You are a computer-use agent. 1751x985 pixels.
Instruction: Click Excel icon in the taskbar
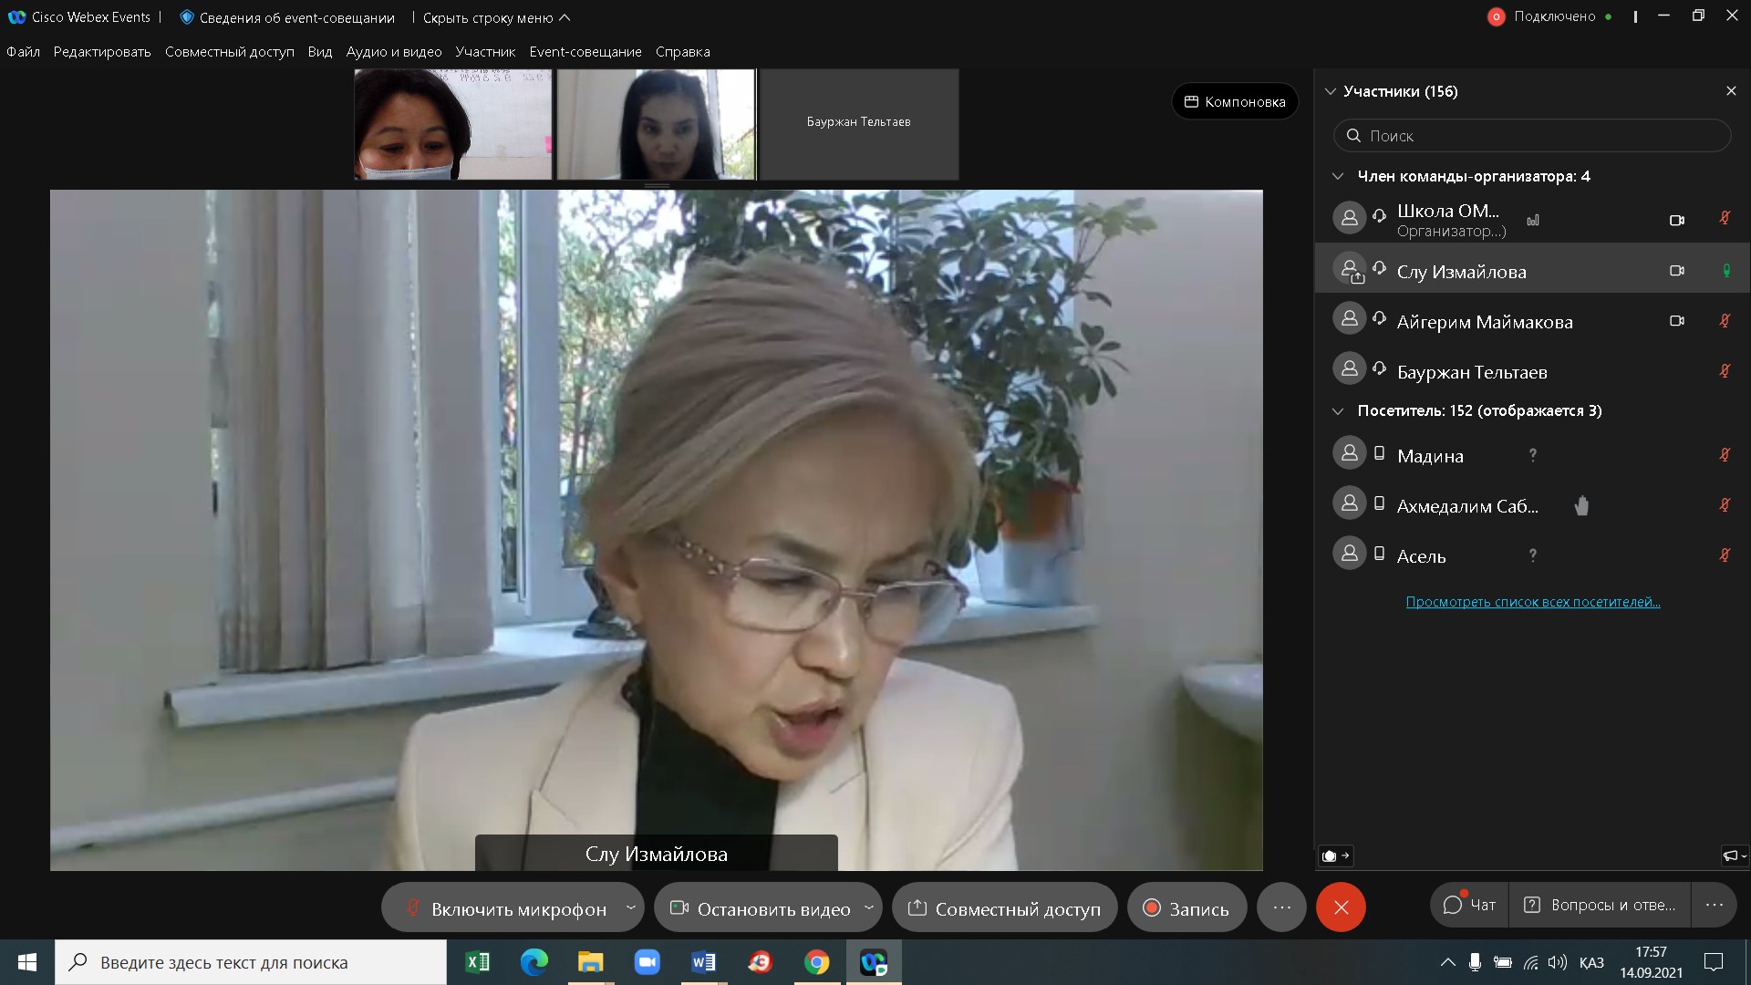point(477,962)
